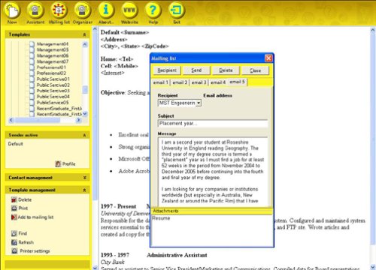
Task: Select the email 5 tab
Action: (x=238, y=82)
